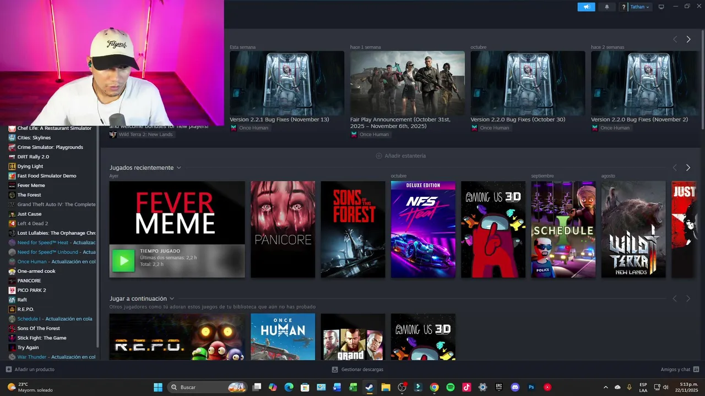Open Gestionar descargas download manager
Viewport: 705px width, 396px height.
click(357, 370)
